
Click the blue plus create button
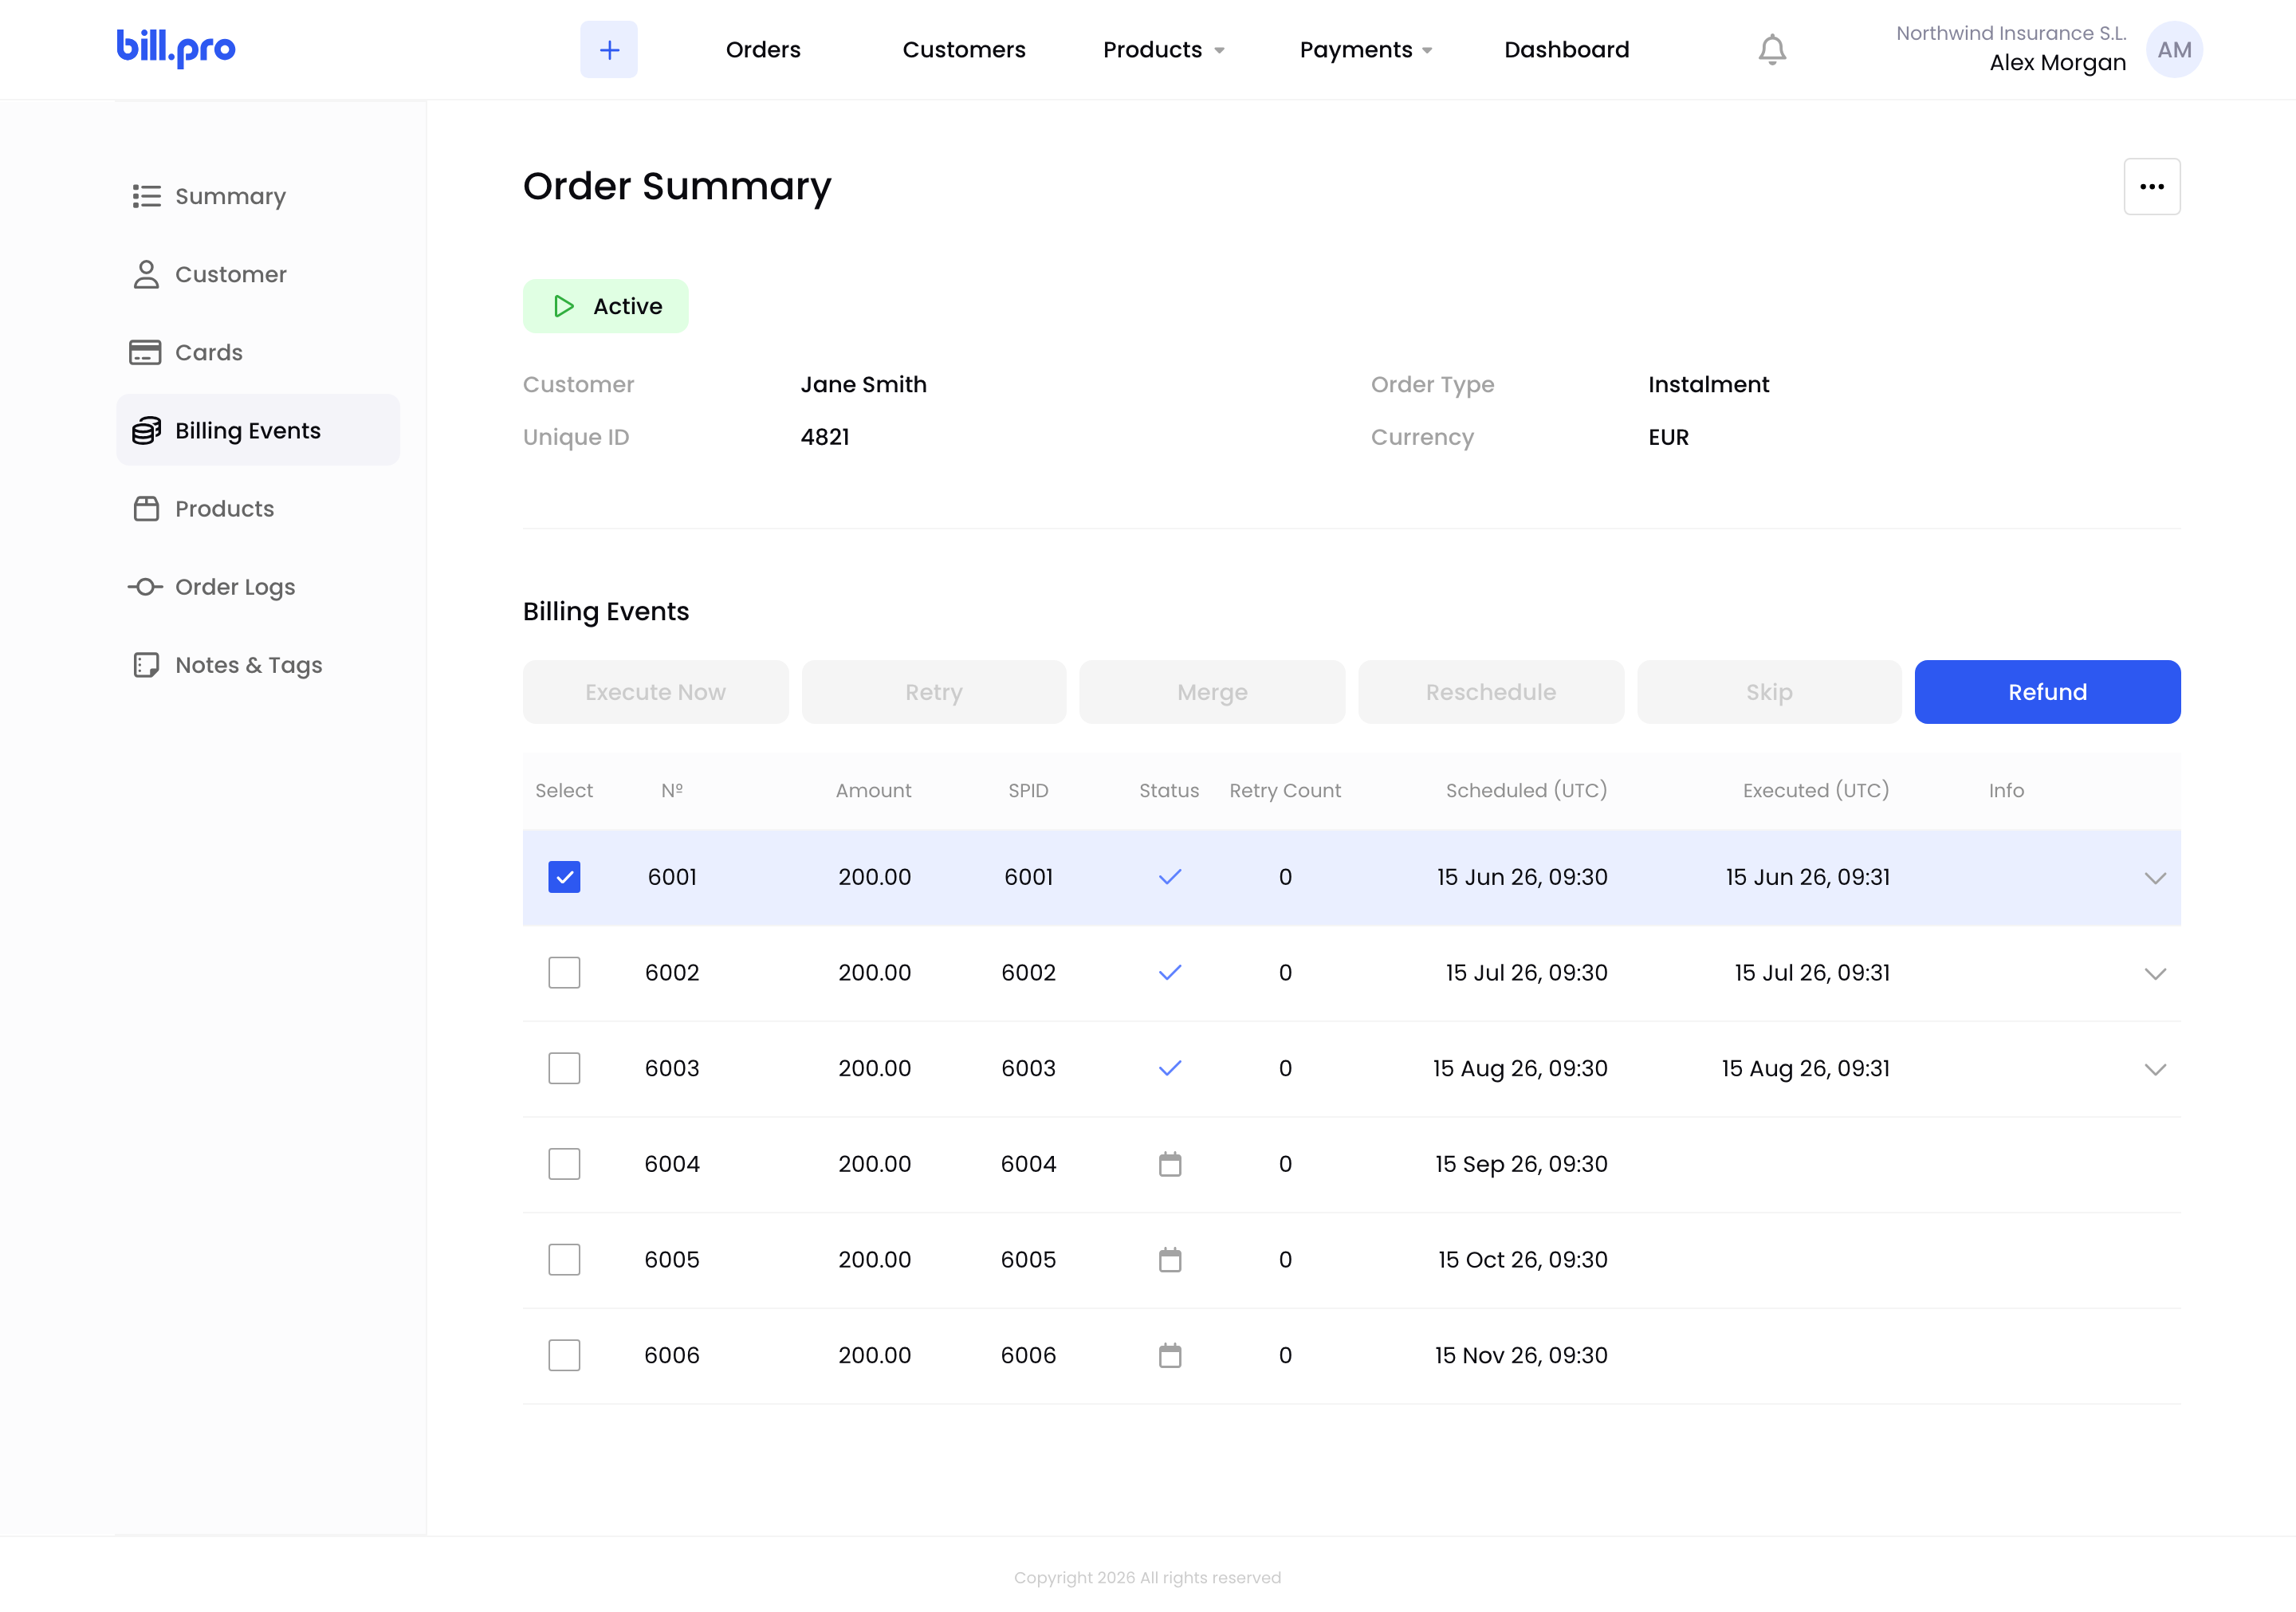coord(609,50)
